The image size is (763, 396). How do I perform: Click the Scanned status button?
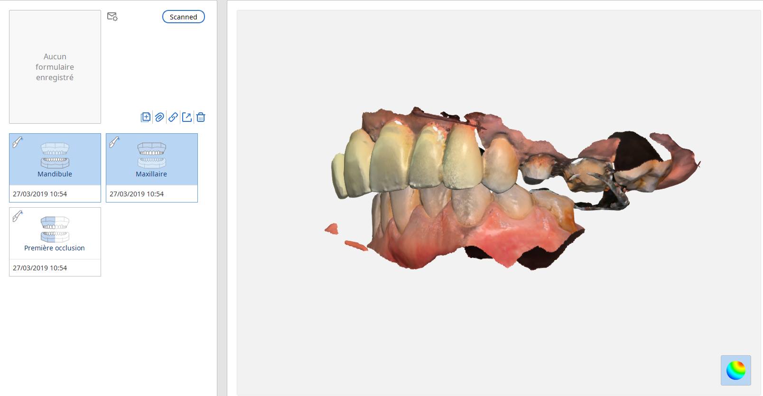[184, 17]
